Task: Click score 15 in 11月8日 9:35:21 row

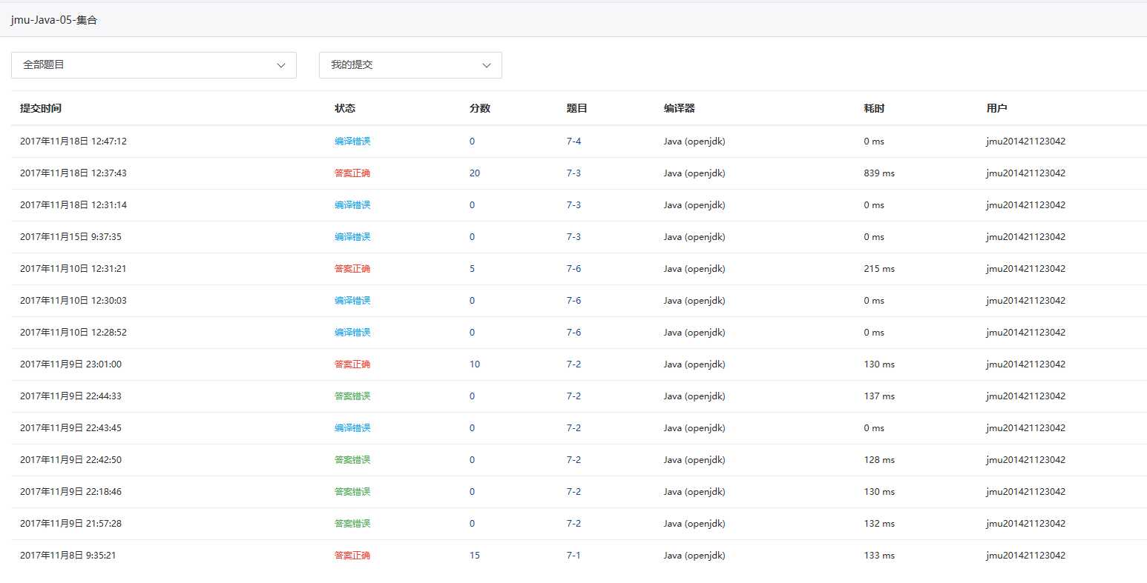Action: pyautogui.click(x=475, y=556)
